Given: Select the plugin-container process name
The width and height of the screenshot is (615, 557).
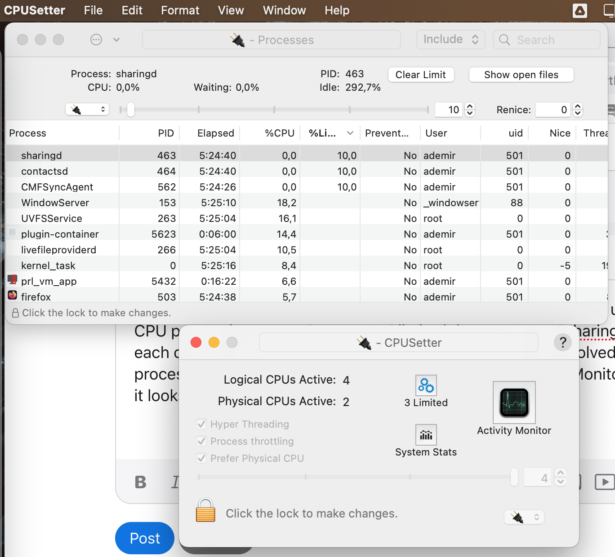Looking at the screenshot, I should click(x=60, y=234).
